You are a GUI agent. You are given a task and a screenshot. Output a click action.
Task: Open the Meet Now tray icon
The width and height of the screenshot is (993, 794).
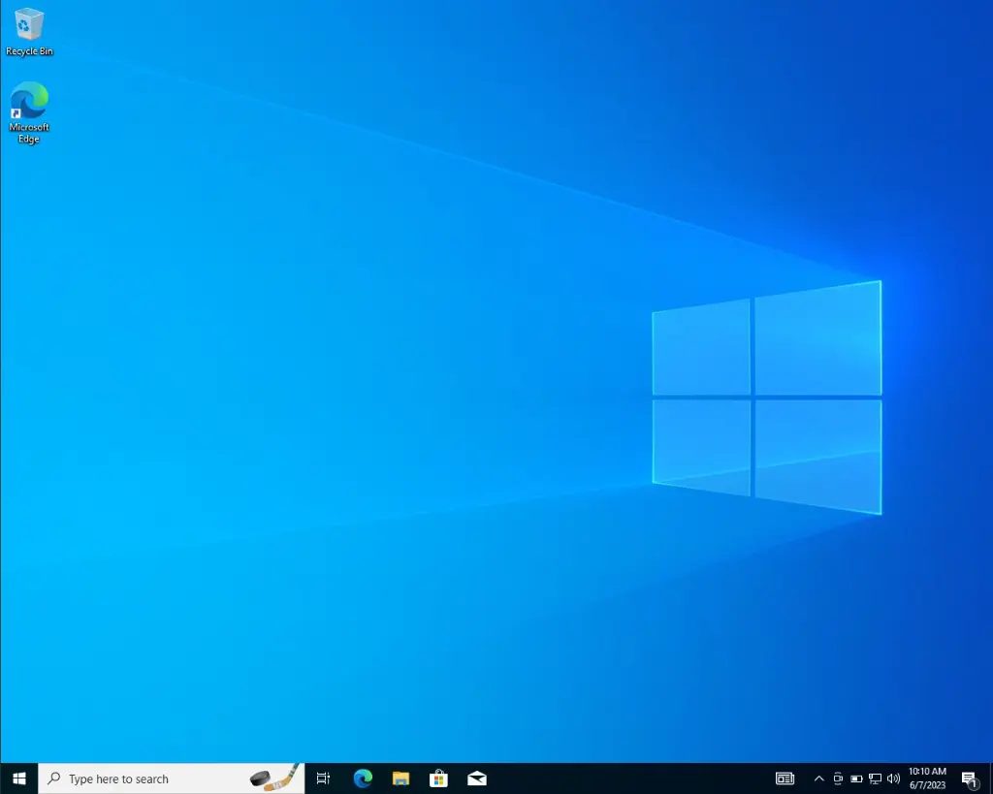click(x=837, y=778)
